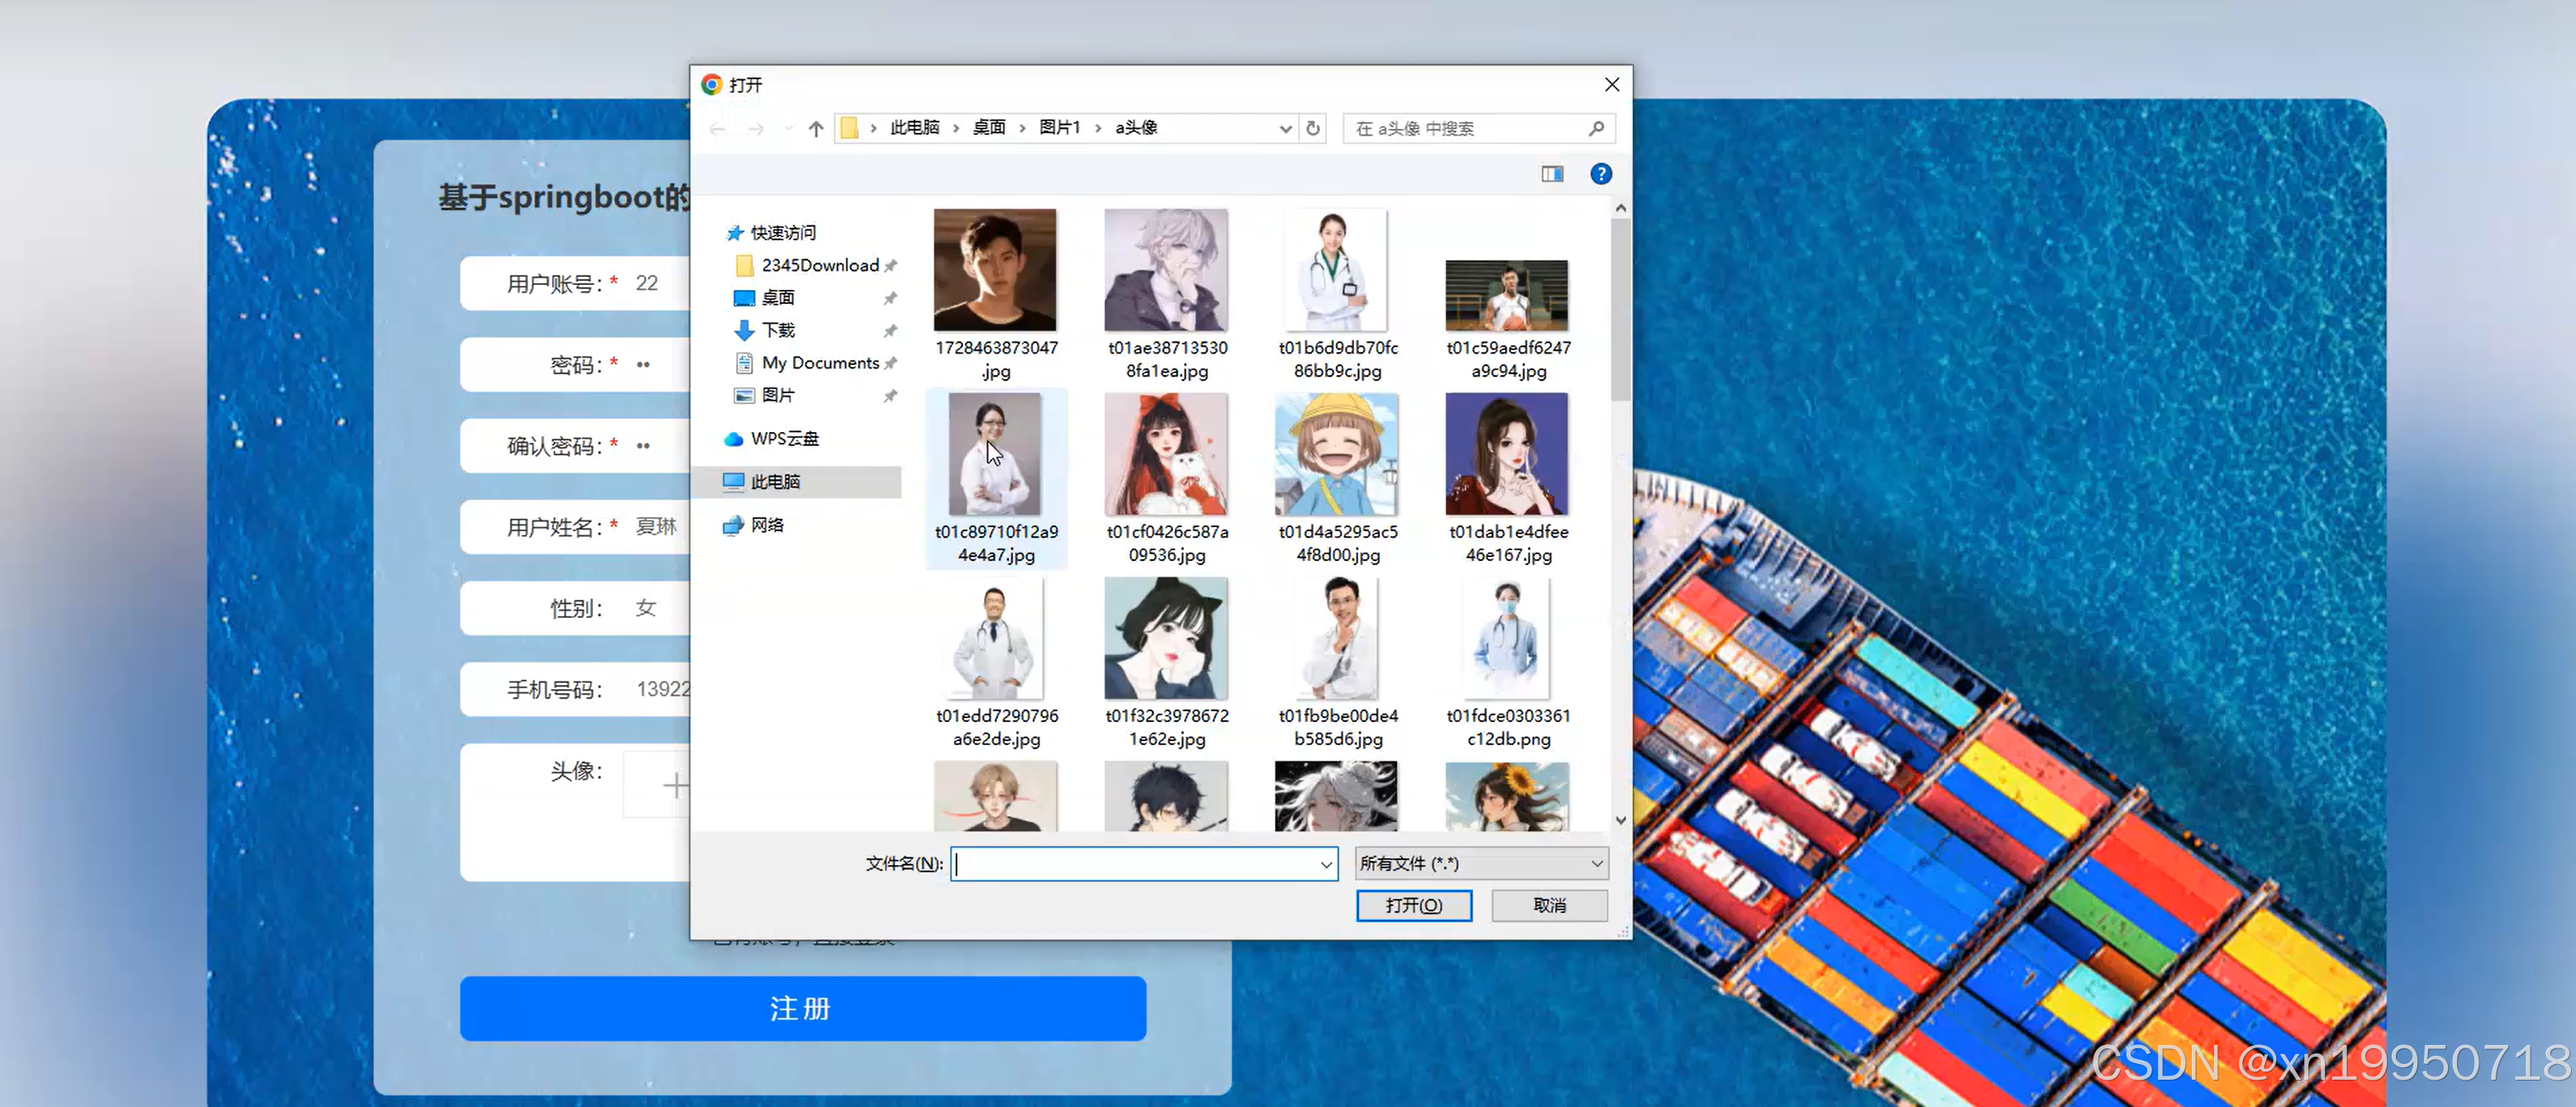This screenshot has height=1107, width=2576.
Task: Click the 密码 field on register form
Action: [x=575, y=364]
